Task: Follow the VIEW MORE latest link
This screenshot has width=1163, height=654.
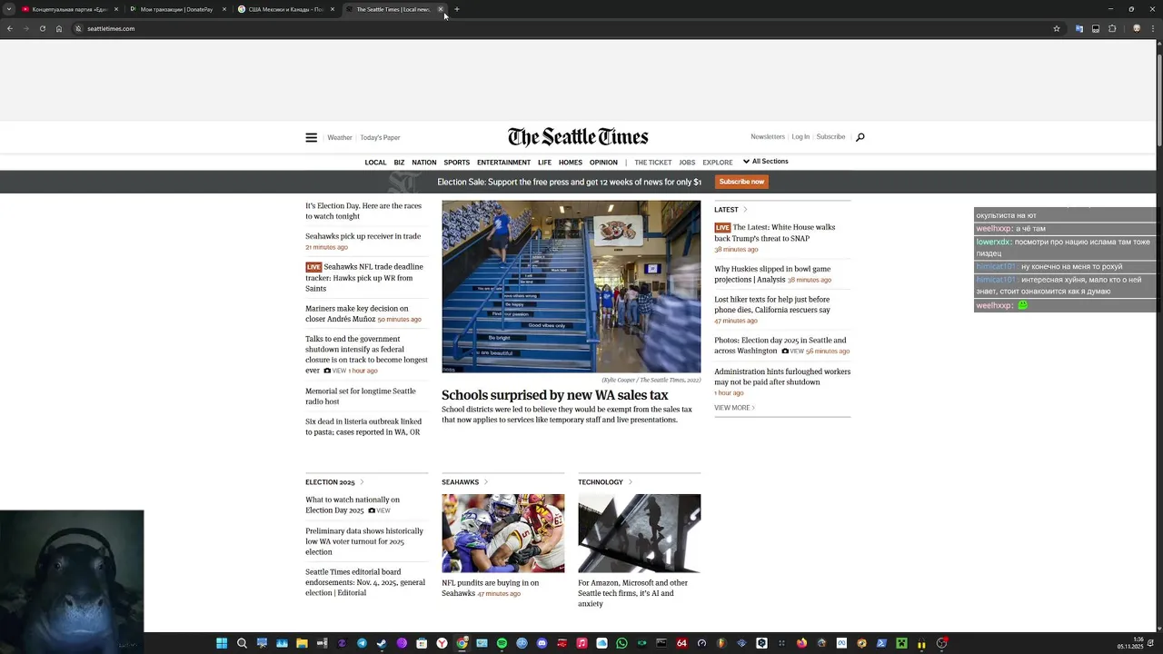Action: pyautogui.click(x=734, y=408)
